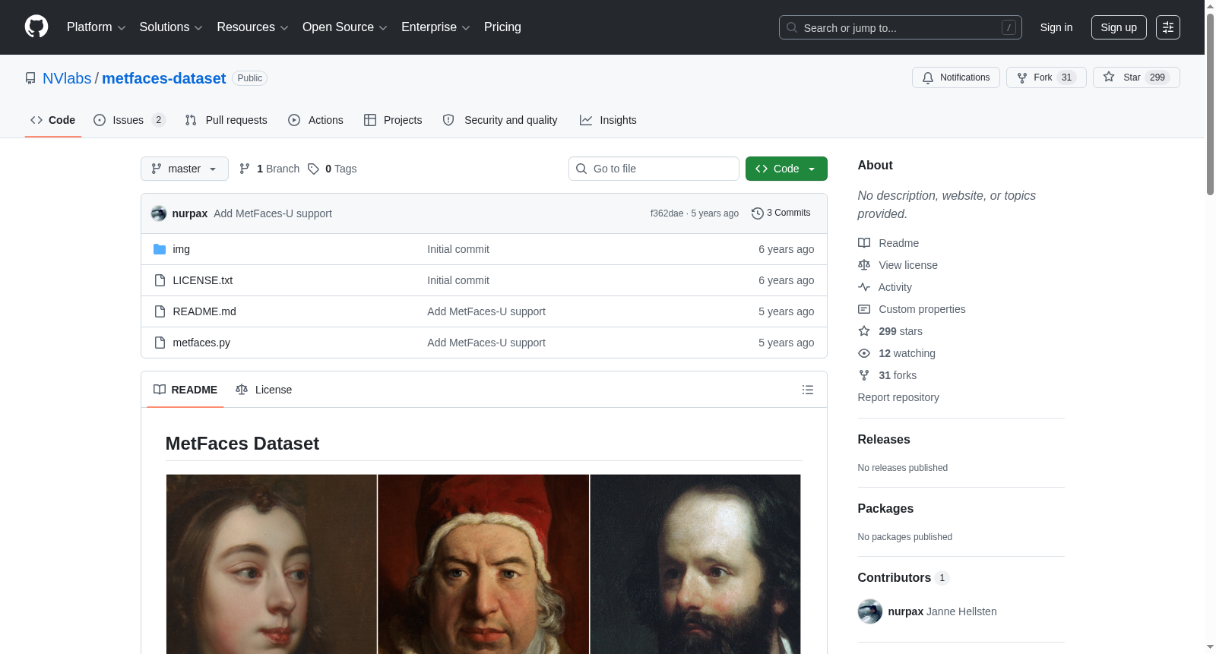Click the book icon beside Readme
This screenshot has width=1216, height=654.
click(864, 243)
